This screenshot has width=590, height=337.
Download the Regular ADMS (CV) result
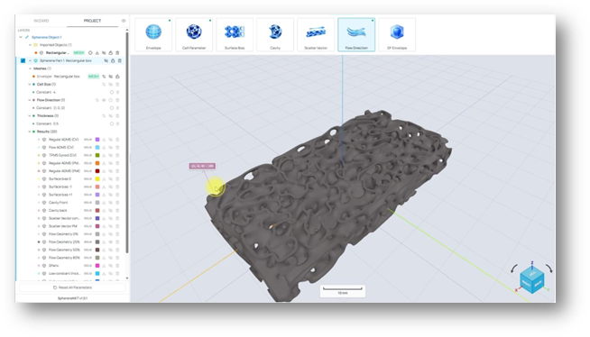pos(104,140)
